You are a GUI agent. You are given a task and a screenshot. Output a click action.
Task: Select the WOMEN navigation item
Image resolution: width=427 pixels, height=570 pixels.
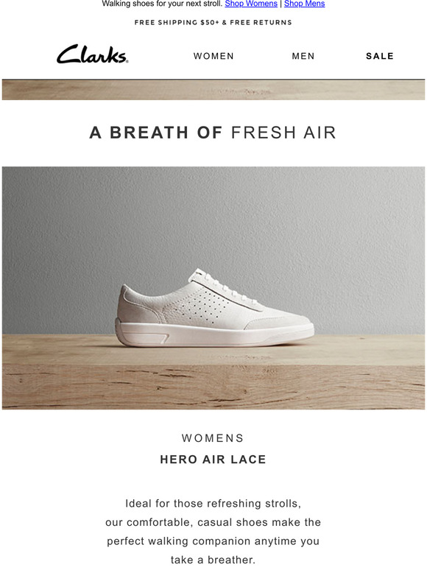click(213, 56)
